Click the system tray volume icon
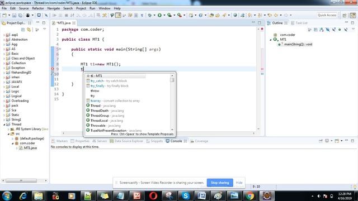358x201 pixels. (x=319, y=196)
